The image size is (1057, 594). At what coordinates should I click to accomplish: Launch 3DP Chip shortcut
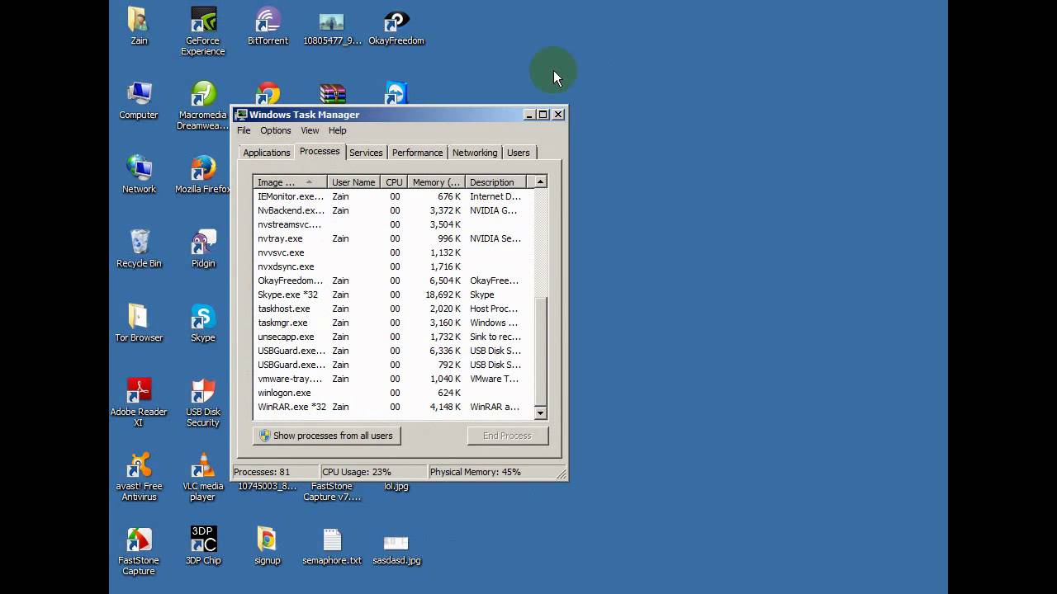click(x=203, y=546)
